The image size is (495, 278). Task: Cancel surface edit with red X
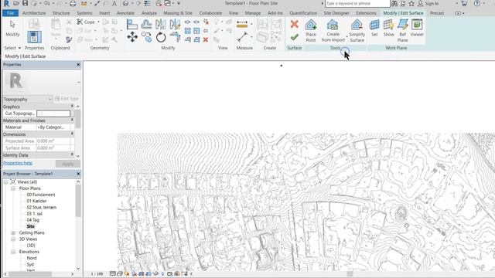[294, 24]
